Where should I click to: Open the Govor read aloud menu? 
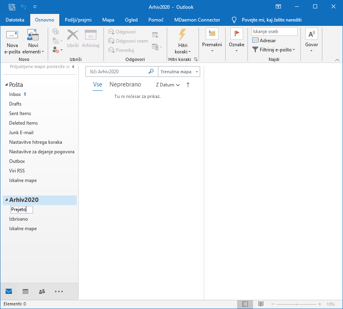pyautogui.click(x=311, y=41)
